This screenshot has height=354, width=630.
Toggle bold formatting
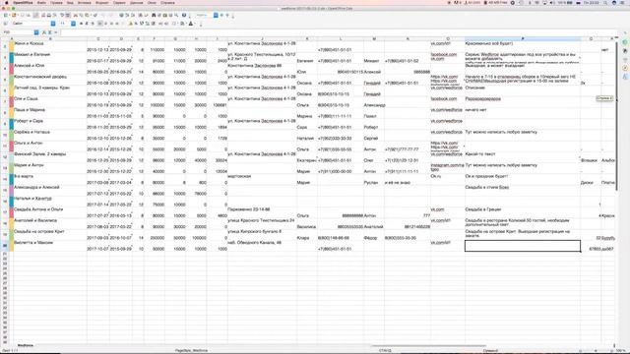(x=81, y=24)
